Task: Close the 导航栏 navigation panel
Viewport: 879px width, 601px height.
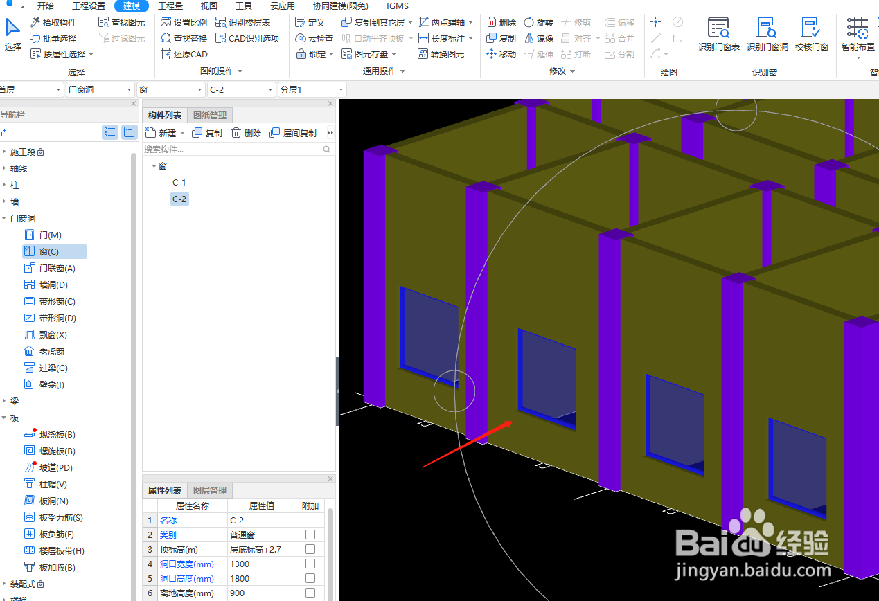Action: (134, 103)
